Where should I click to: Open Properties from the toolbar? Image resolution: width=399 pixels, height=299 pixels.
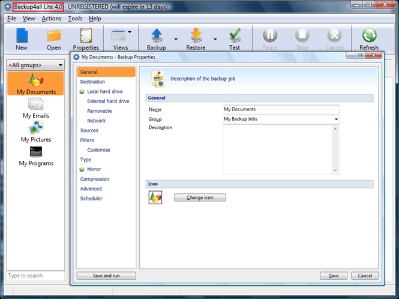tap(86, 35)
